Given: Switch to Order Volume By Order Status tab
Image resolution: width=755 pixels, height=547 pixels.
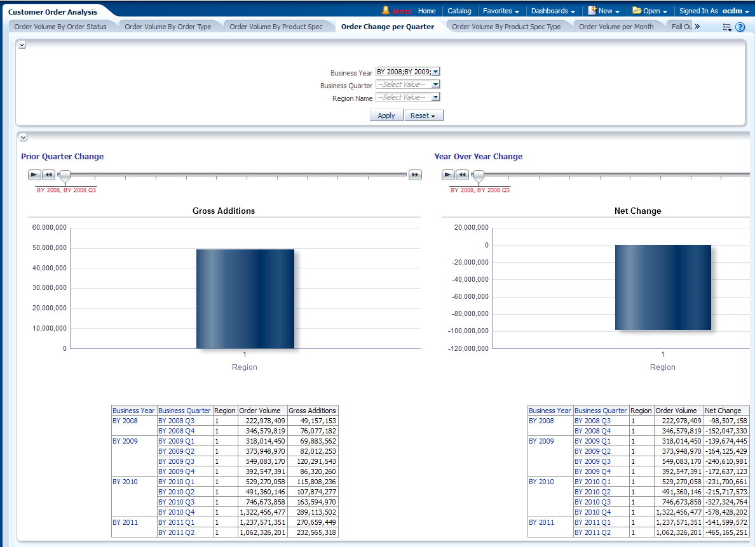Looking at the screenshot, I should pyautogui.click(x=60, y=27).
